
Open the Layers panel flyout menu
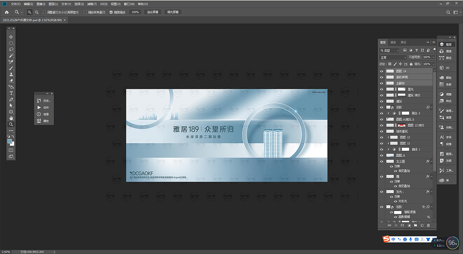[434, 42]
